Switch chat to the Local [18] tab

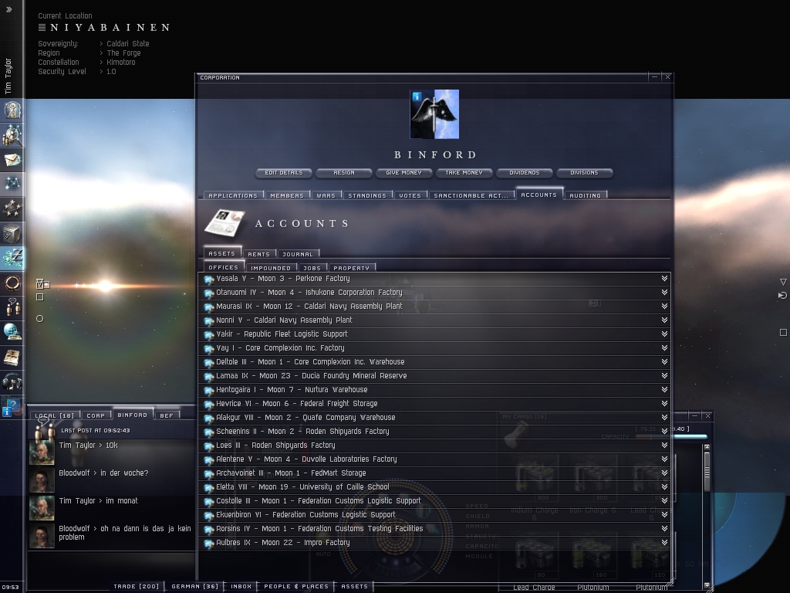point(55,415)
